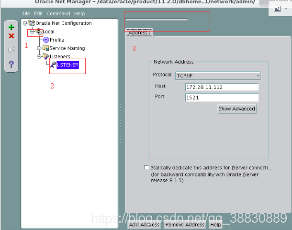Click the Show Advanced button
The image size is (292, 230).
click(x=237, y=109)
